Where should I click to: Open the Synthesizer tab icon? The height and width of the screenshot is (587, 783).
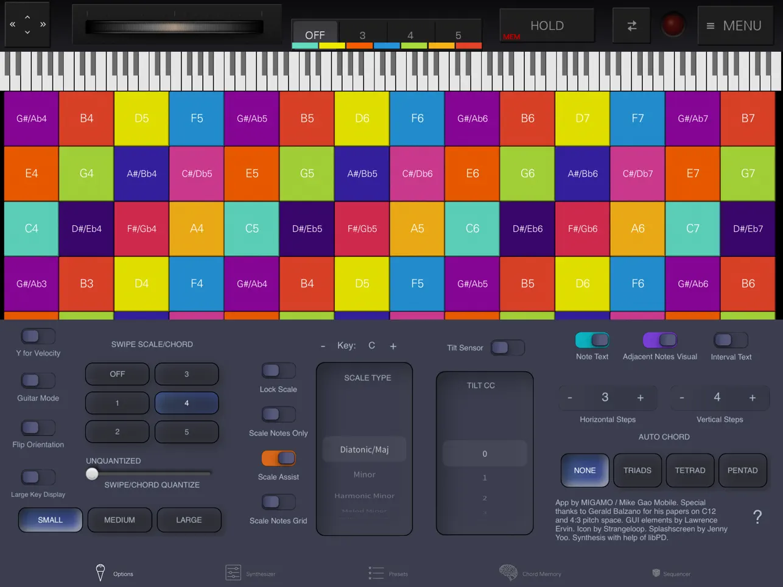click(x=233, y=573)
